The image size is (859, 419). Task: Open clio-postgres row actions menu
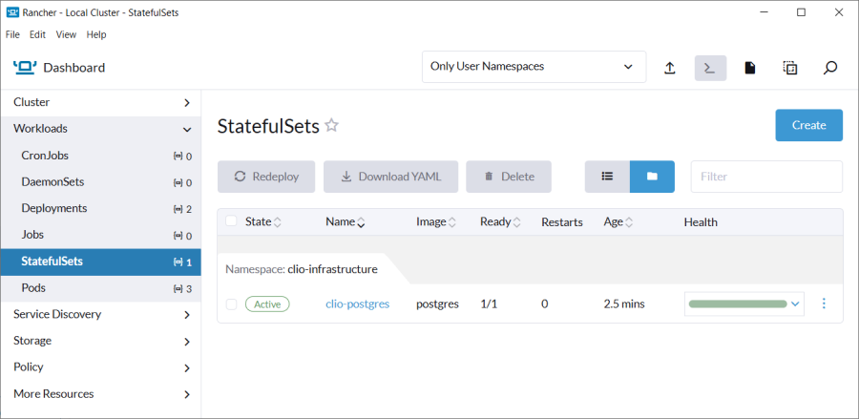click(x=824, y=304)
